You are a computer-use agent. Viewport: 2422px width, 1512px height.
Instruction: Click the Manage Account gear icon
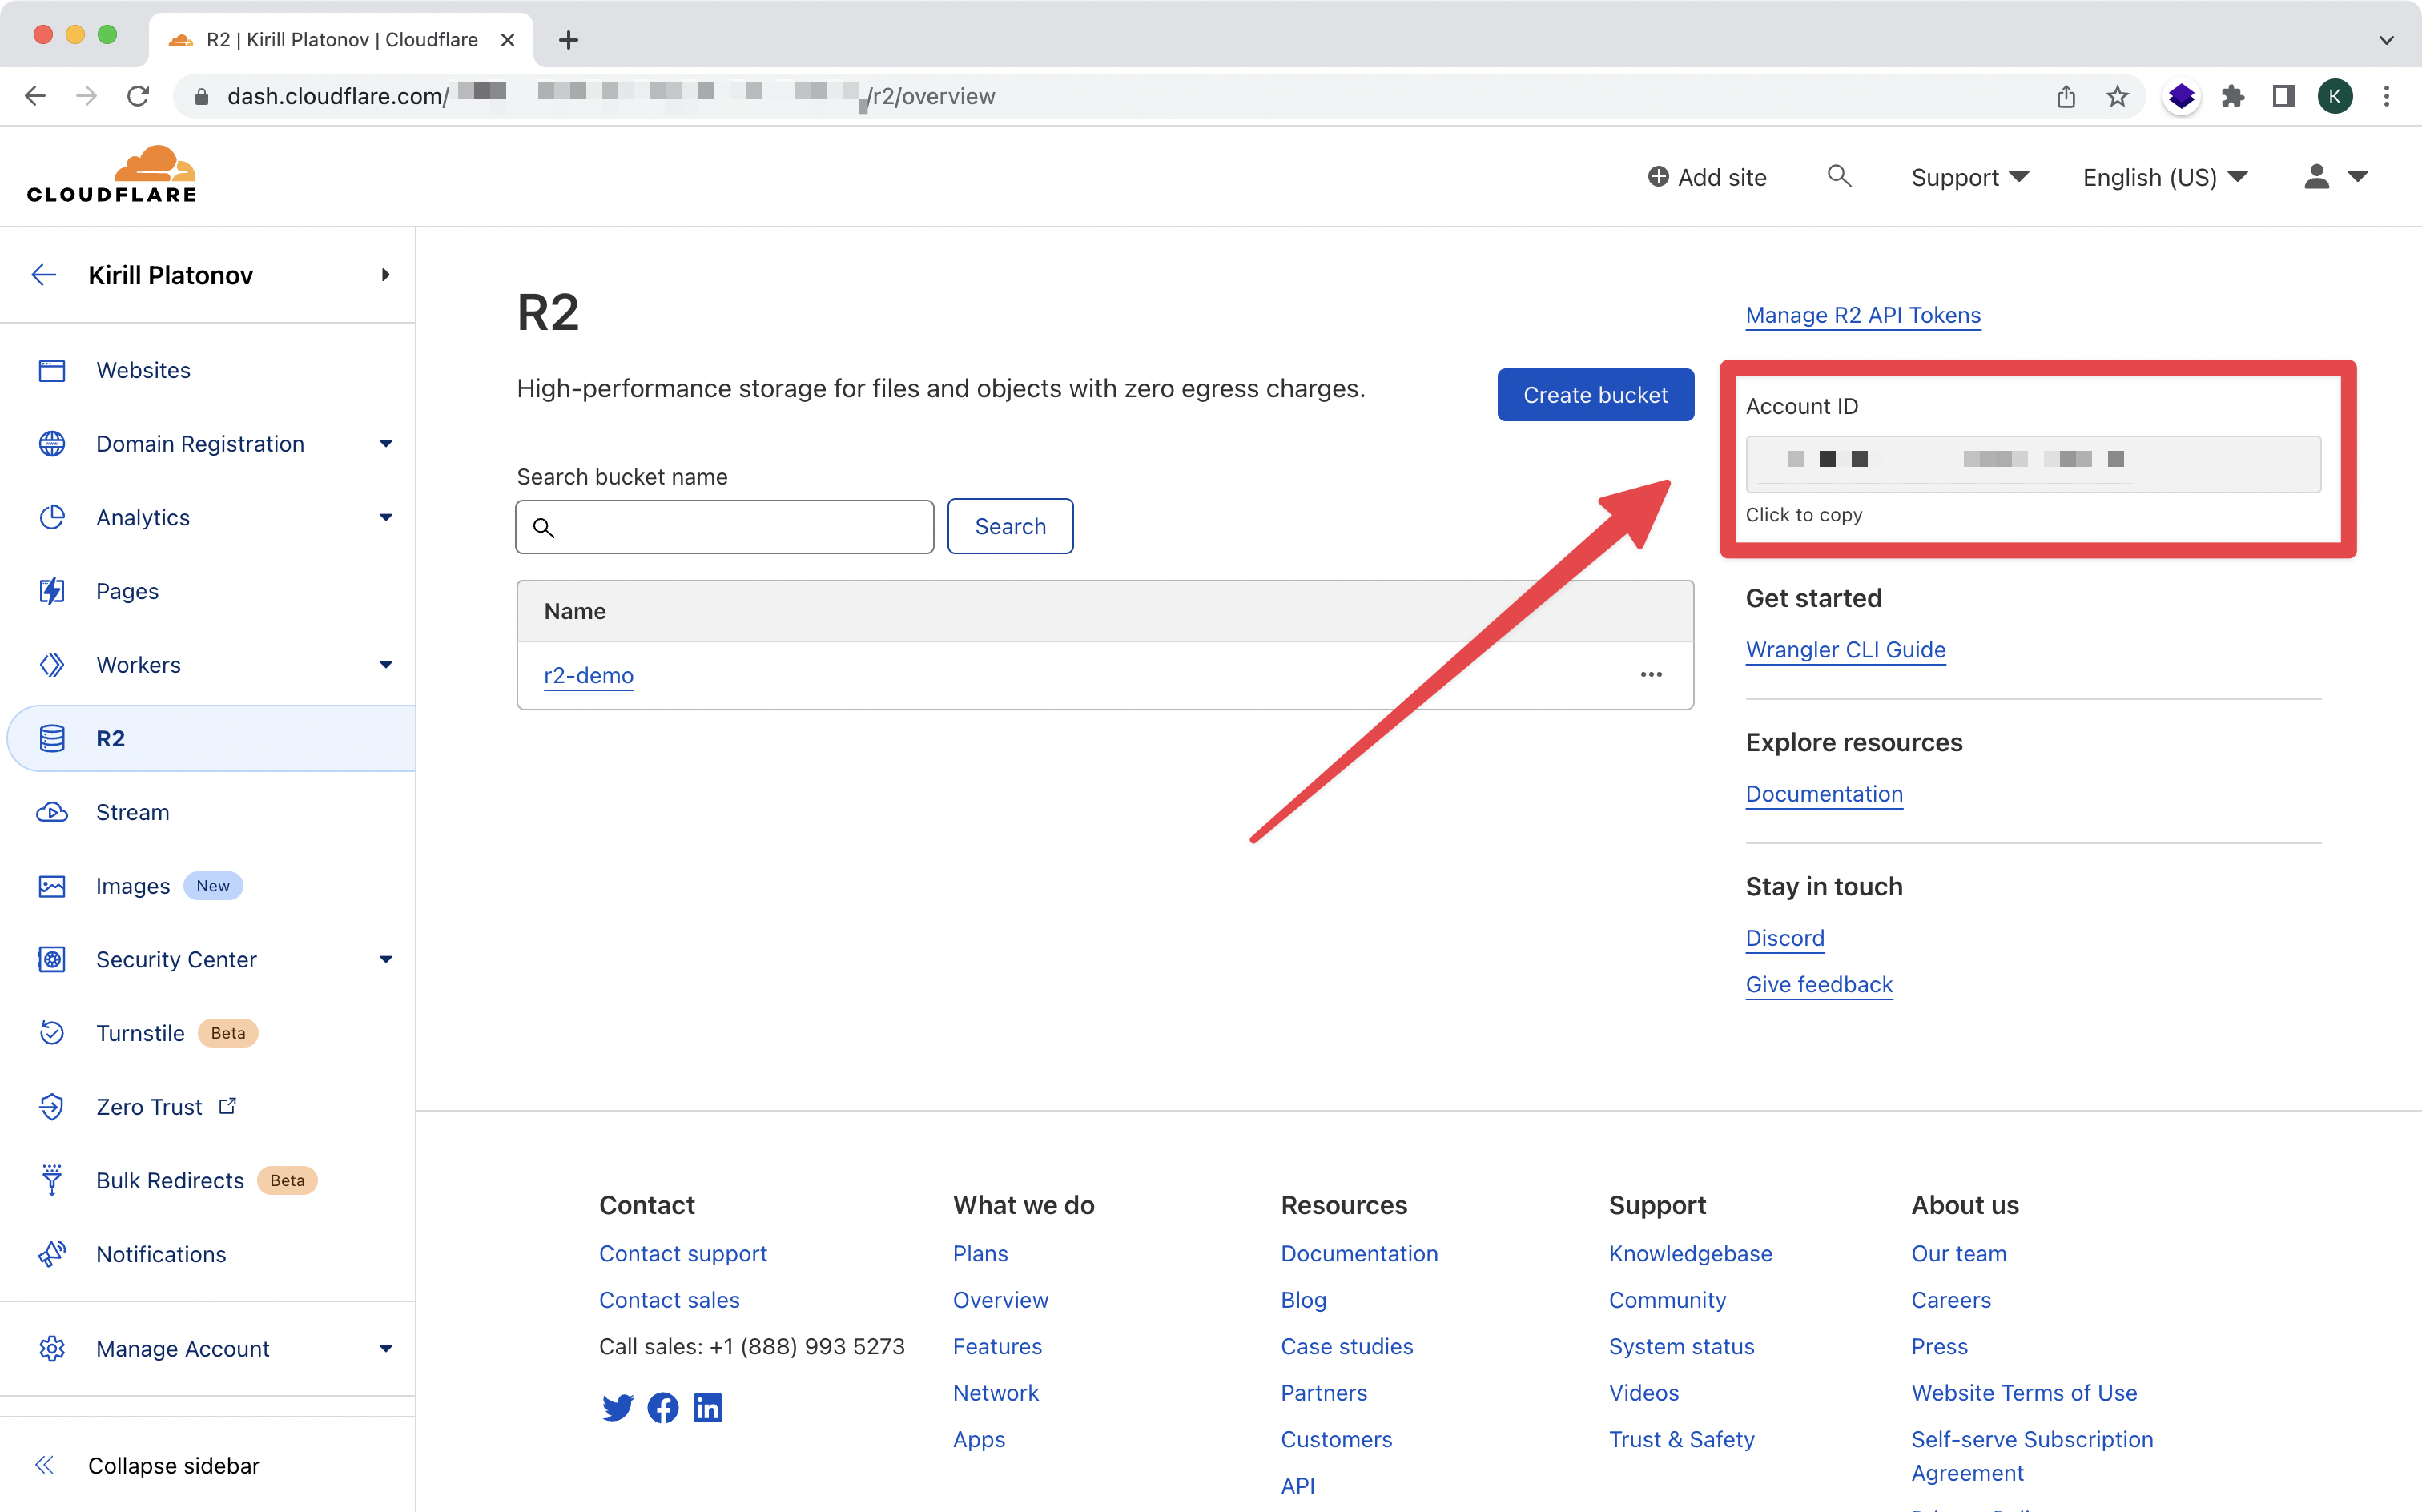point(52,1348)
